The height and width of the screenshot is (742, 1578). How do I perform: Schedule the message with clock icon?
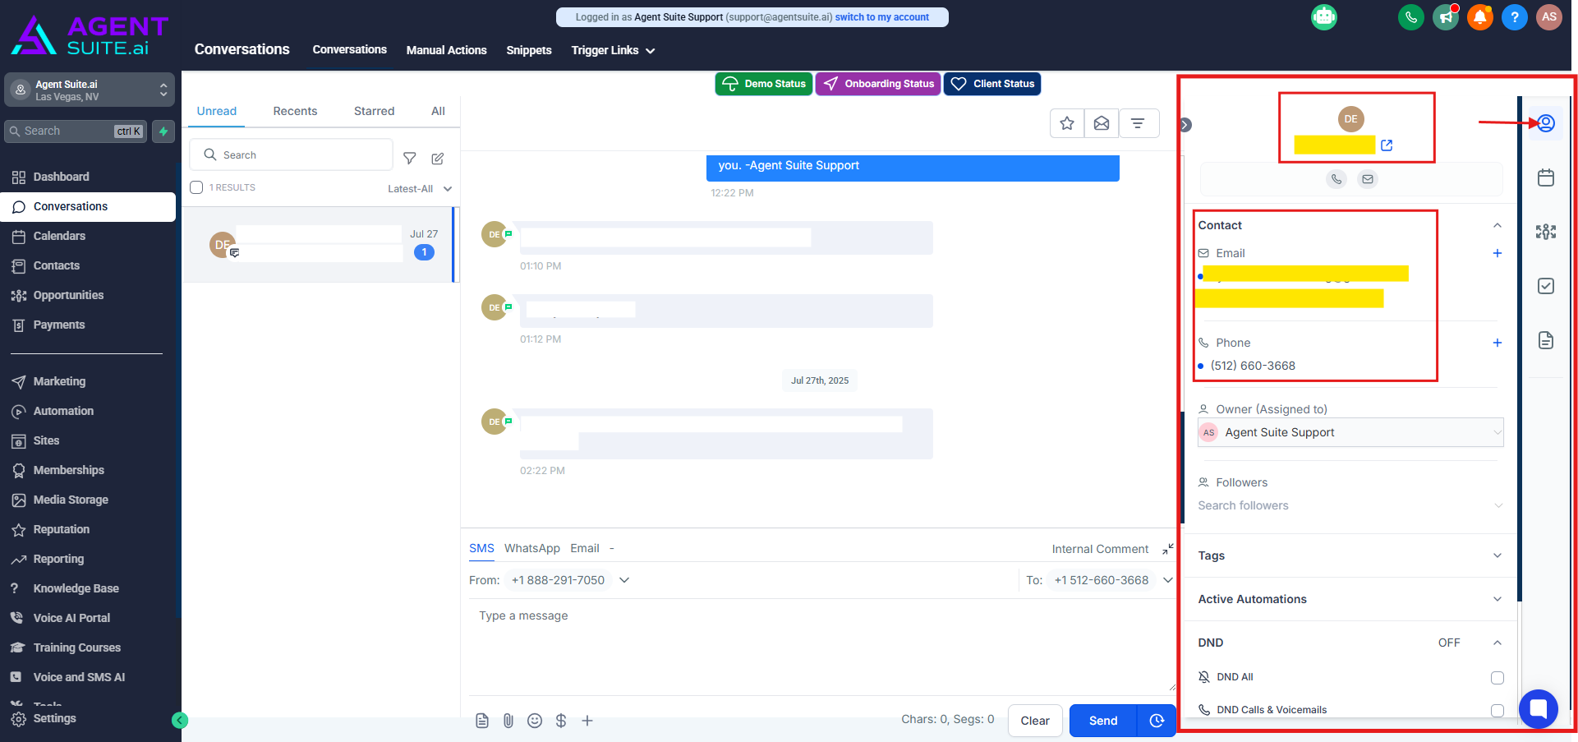1157,721
